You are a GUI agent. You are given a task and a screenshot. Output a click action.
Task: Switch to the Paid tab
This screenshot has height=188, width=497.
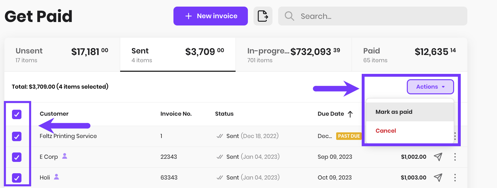tap(409, 55)
